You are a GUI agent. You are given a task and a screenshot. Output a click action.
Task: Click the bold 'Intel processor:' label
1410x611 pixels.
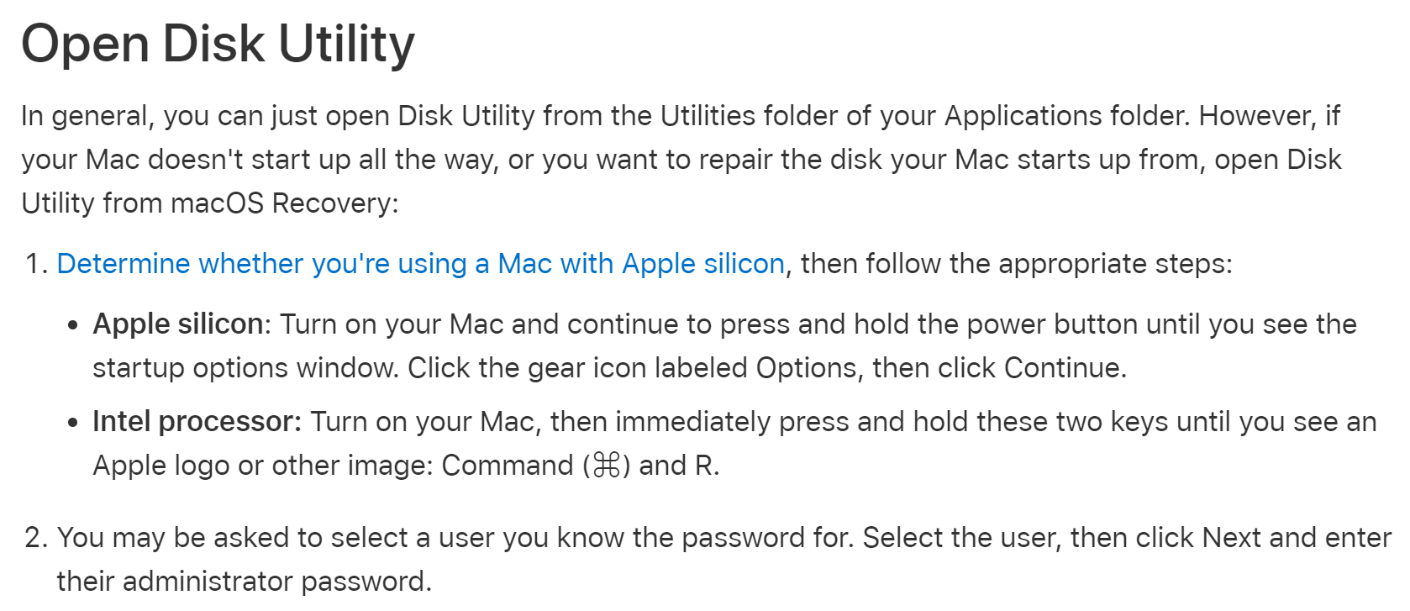[197, 421]
